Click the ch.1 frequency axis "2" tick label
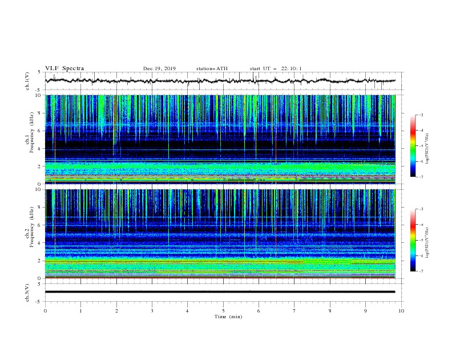This screenshot has height=349, width=452. tap(41, 167)
